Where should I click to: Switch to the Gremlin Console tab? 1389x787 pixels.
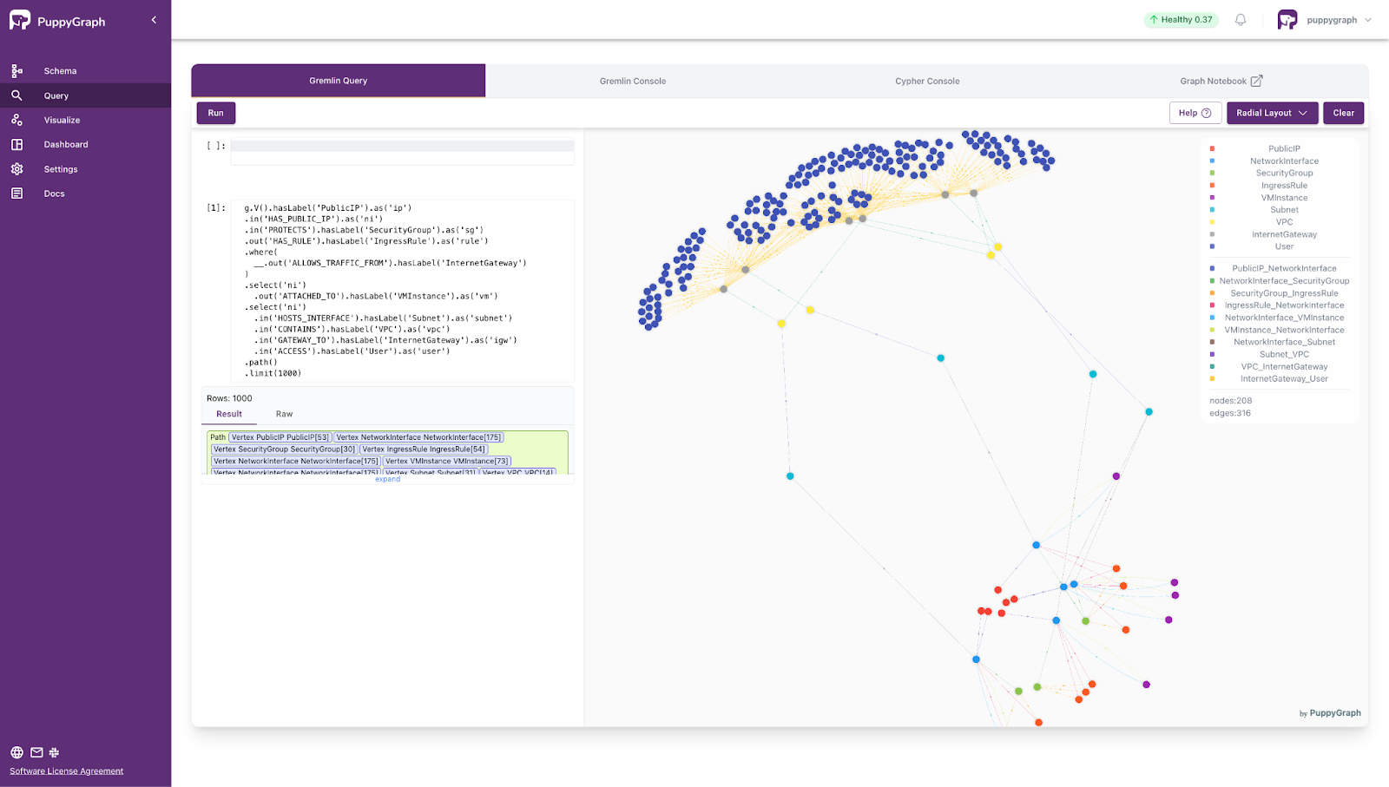632,81
